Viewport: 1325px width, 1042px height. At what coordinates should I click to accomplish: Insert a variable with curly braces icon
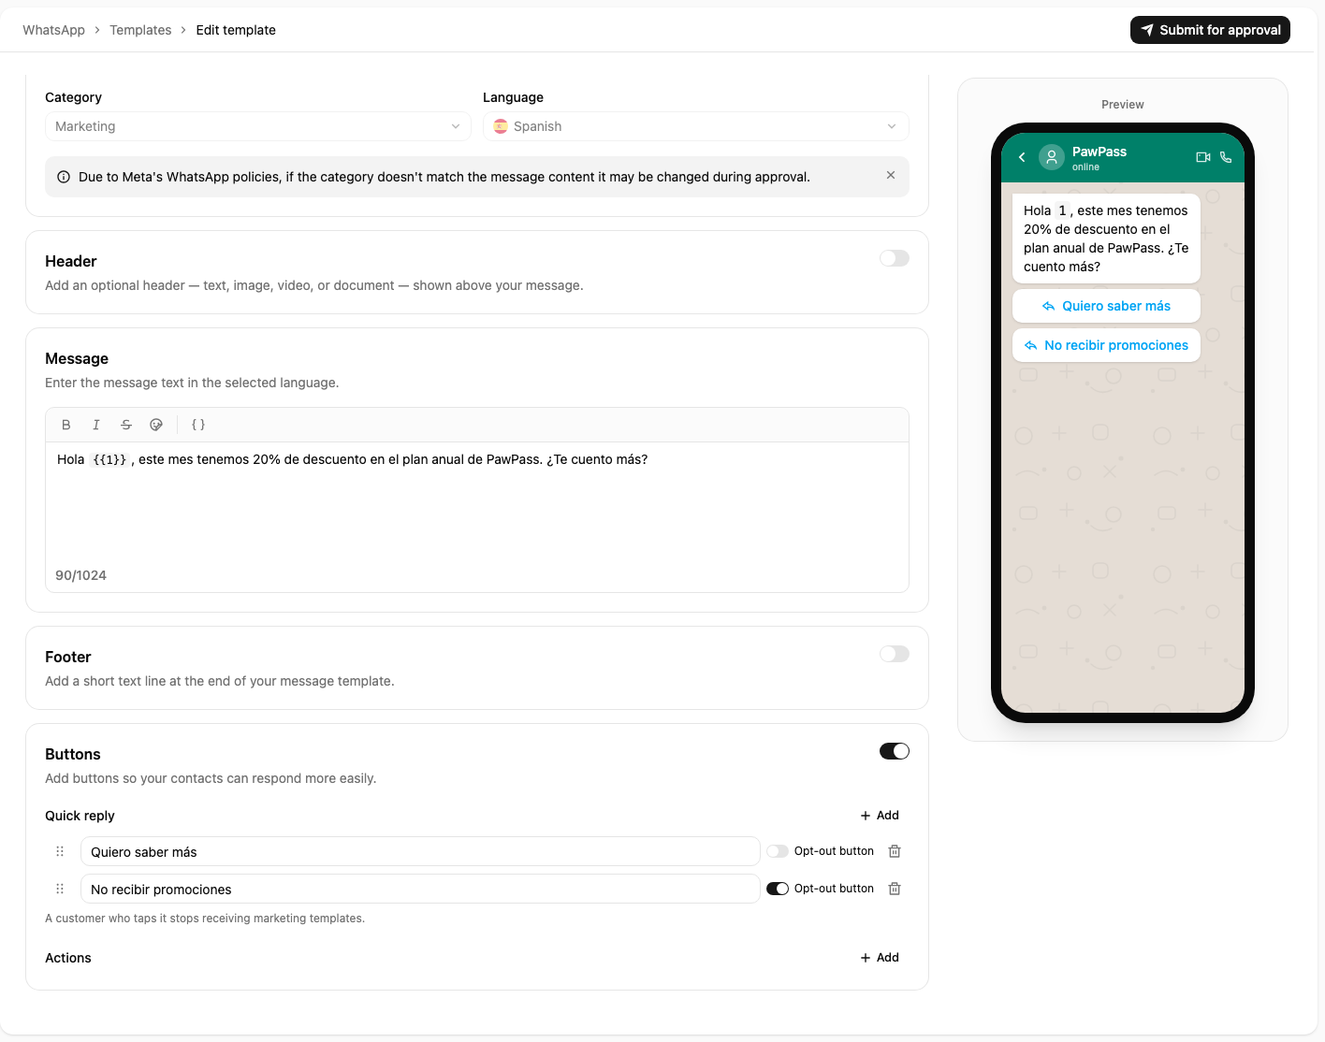(x=198, y=425)
